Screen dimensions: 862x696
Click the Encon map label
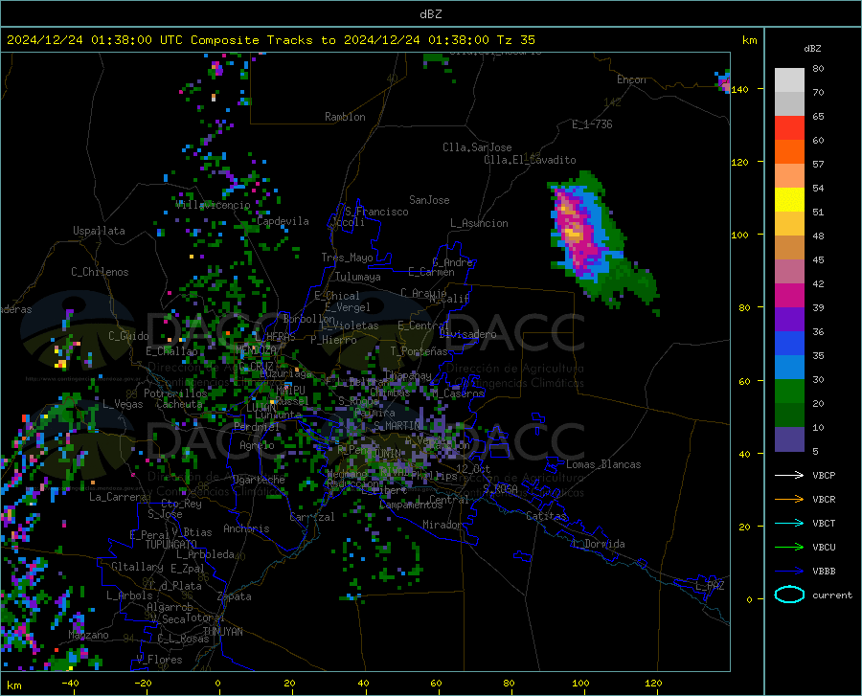click(x=632, y=79)
